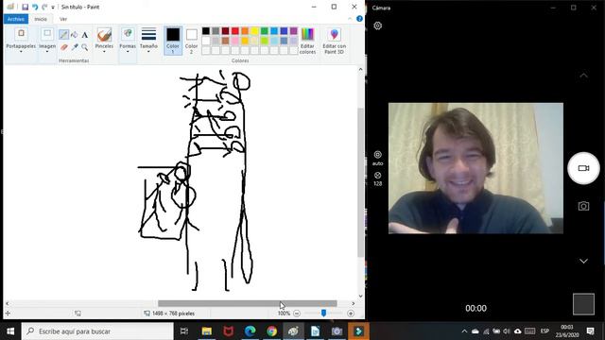The width and height of the screenshot is (605, 340).
Task: Switch to photo mode camera icon
Action: point(583,206)
